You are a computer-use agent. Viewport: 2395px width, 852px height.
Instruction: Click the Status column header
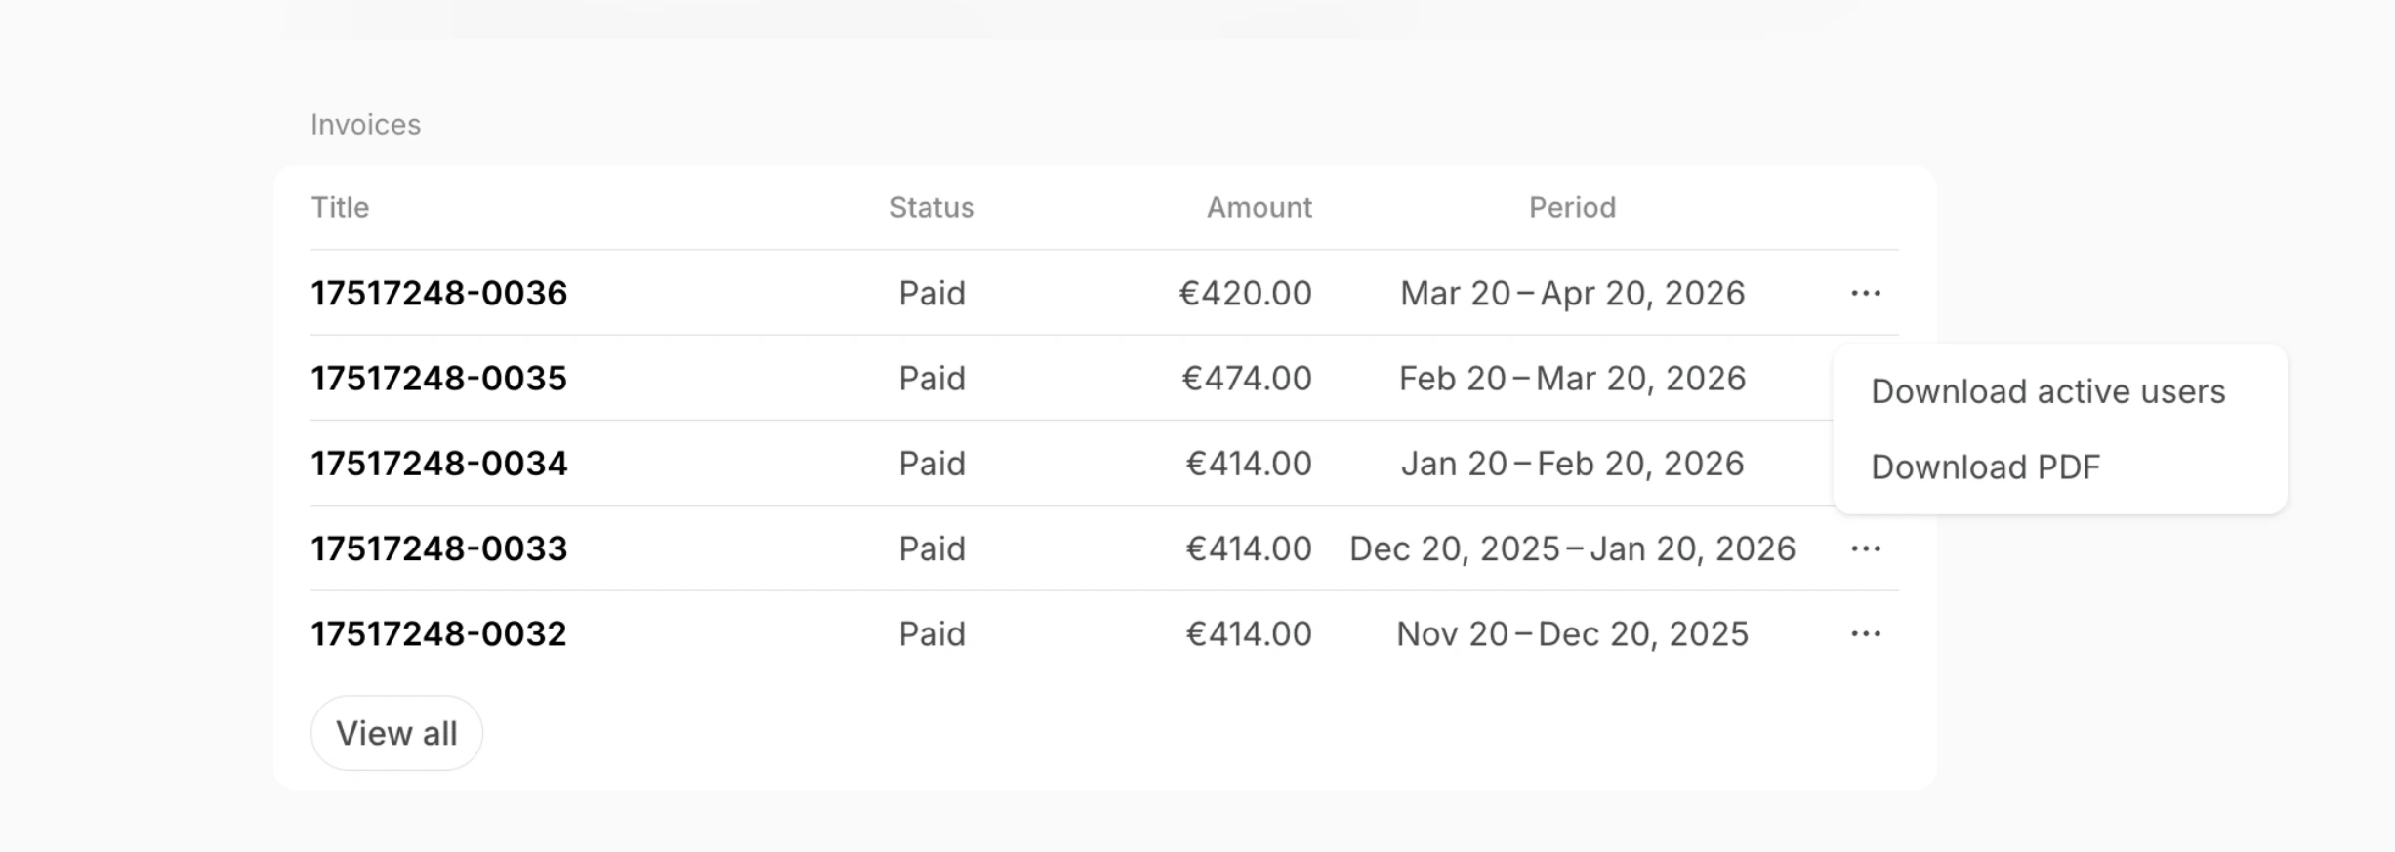pos(931,207)
